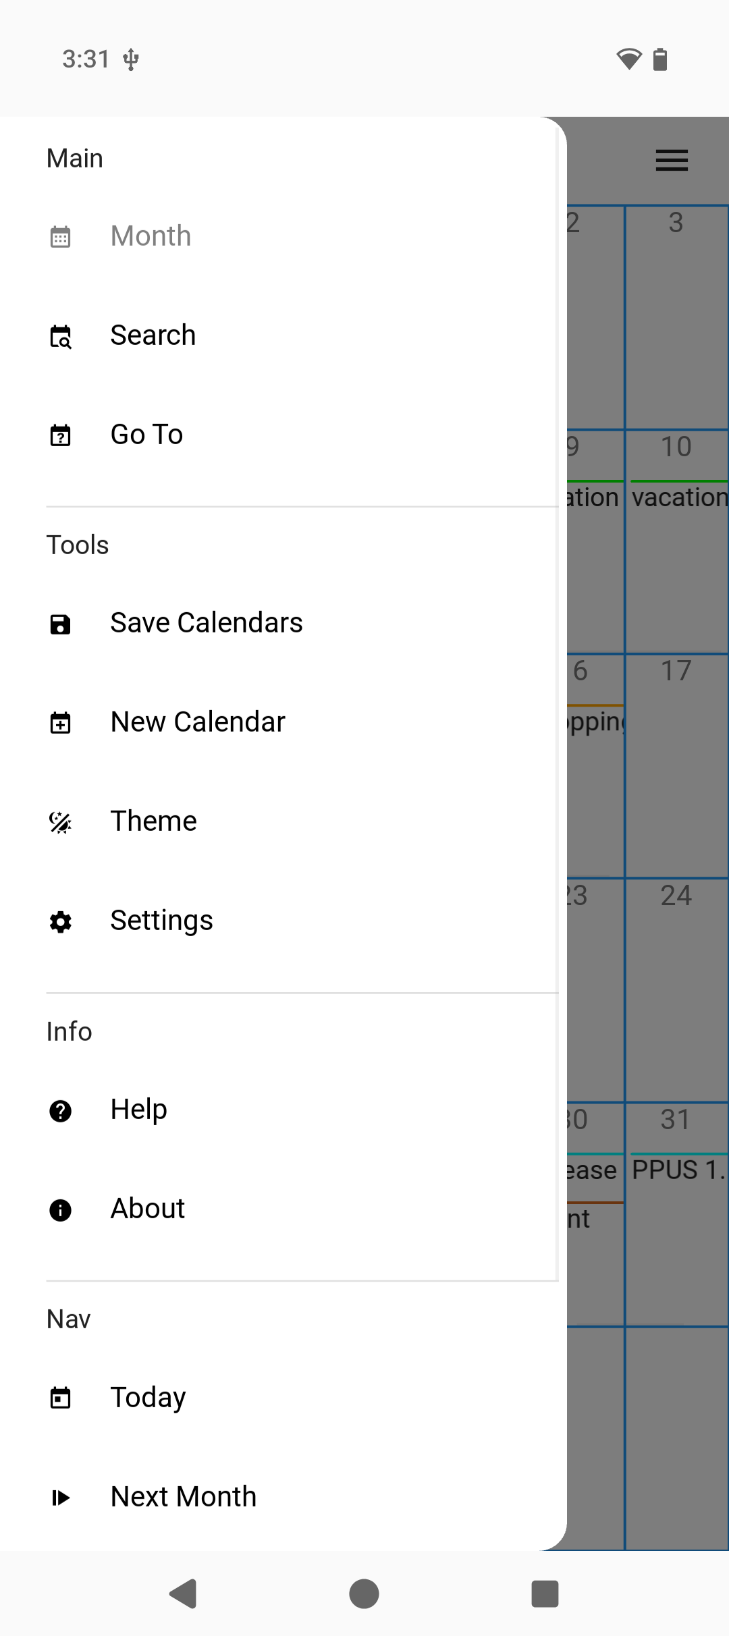Tap the Today calendar icon

coord(61,1398)
